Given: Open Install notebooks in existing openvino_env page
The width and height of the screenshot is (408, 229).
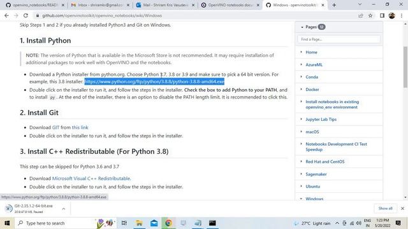Looking at the screenshot, I should coord(332,104).
